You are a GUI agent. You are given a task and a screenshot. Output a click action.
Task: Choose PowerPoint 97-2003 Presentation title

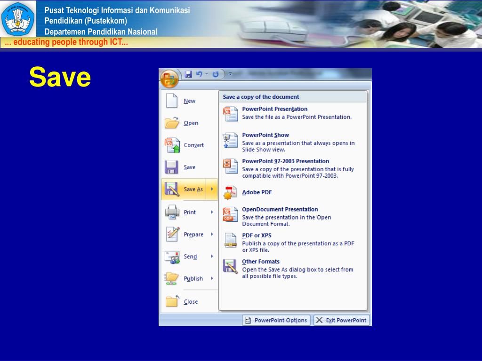[285, 161]
